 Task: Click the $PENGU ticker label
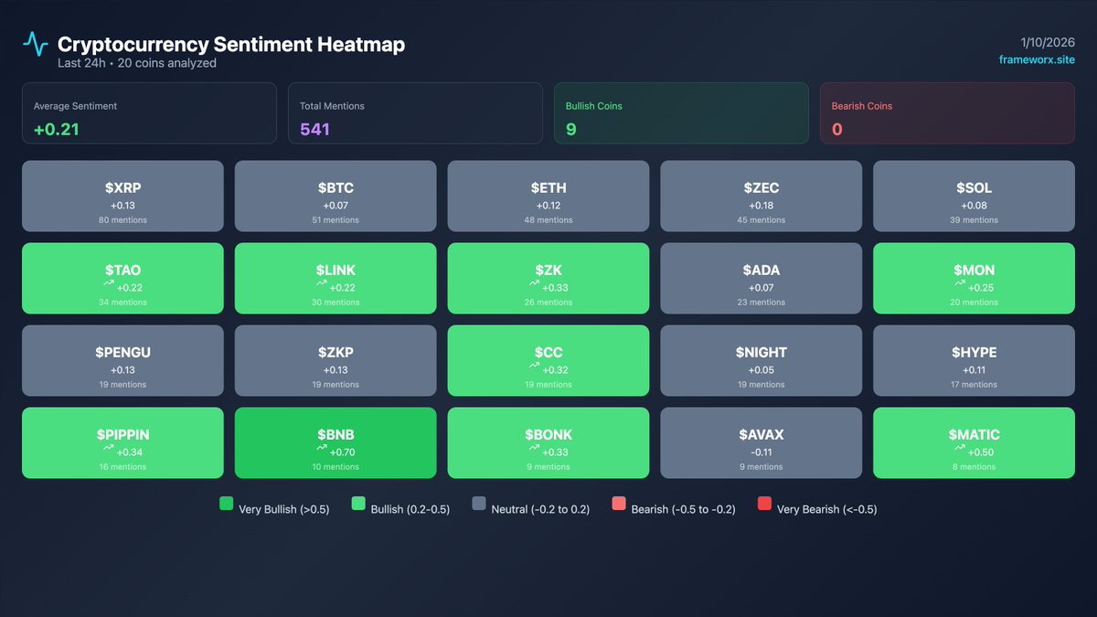click(x=122, y=353)
